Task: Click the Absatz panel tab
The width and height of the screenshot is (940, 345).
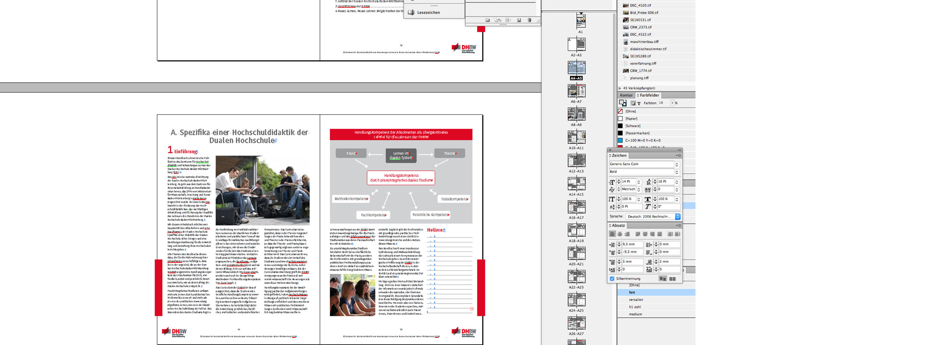Action: click(x=618, y=226)
